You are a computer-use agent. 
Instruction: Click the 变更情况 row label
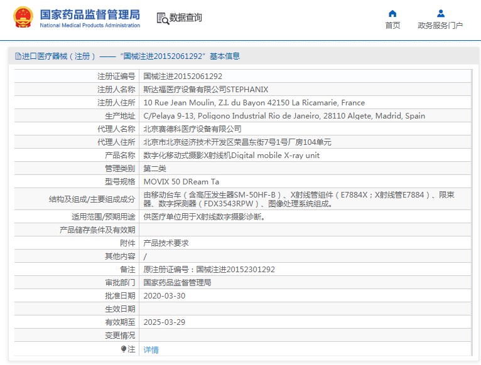click(x=120, y=336)
